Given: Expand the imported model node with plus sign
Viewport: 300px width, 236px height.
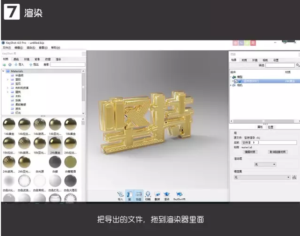Looking at the screenshot, I should point(233,81).
